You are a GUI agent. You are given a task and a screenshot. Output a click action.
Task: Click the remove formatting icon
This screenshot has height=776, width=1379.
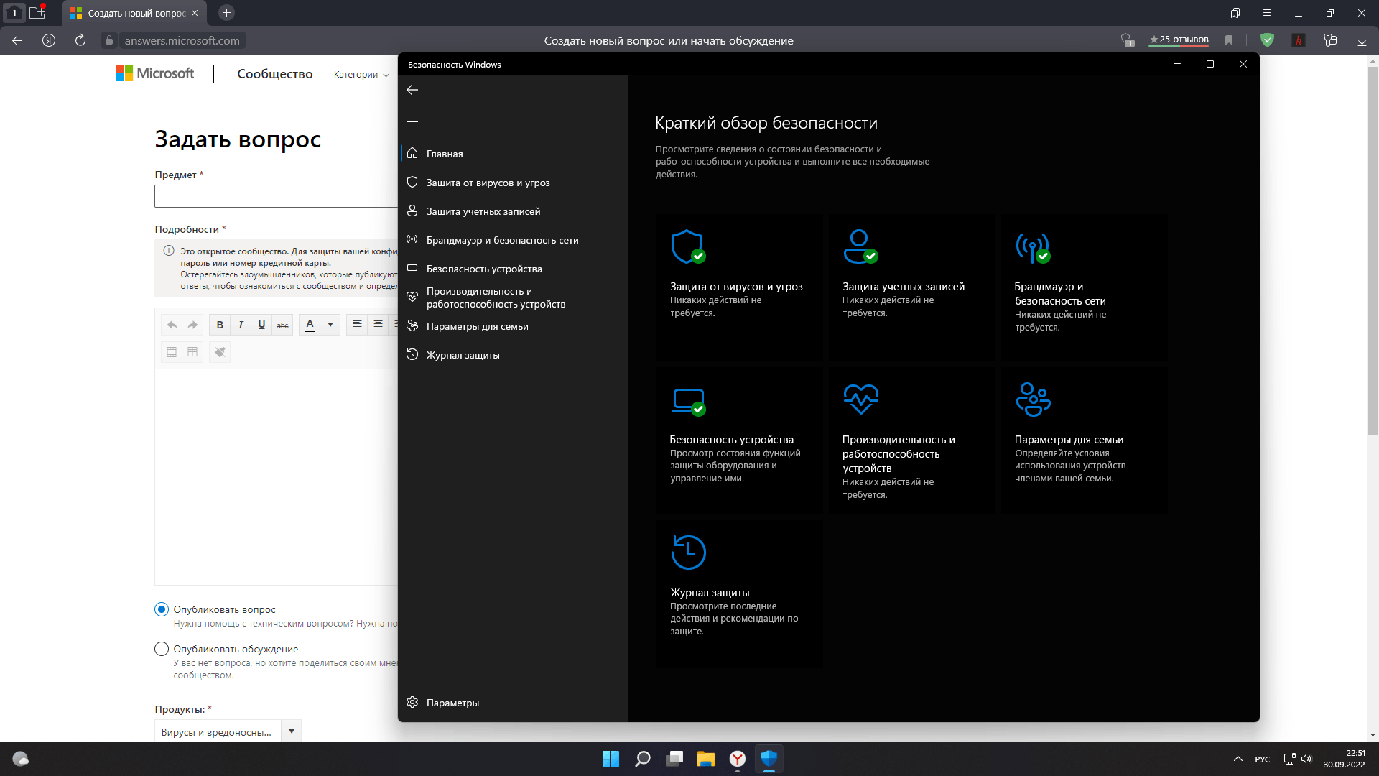click(x=220, y=352)
